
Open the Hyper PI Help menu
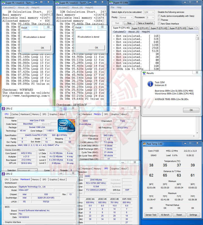click(119, 7)
